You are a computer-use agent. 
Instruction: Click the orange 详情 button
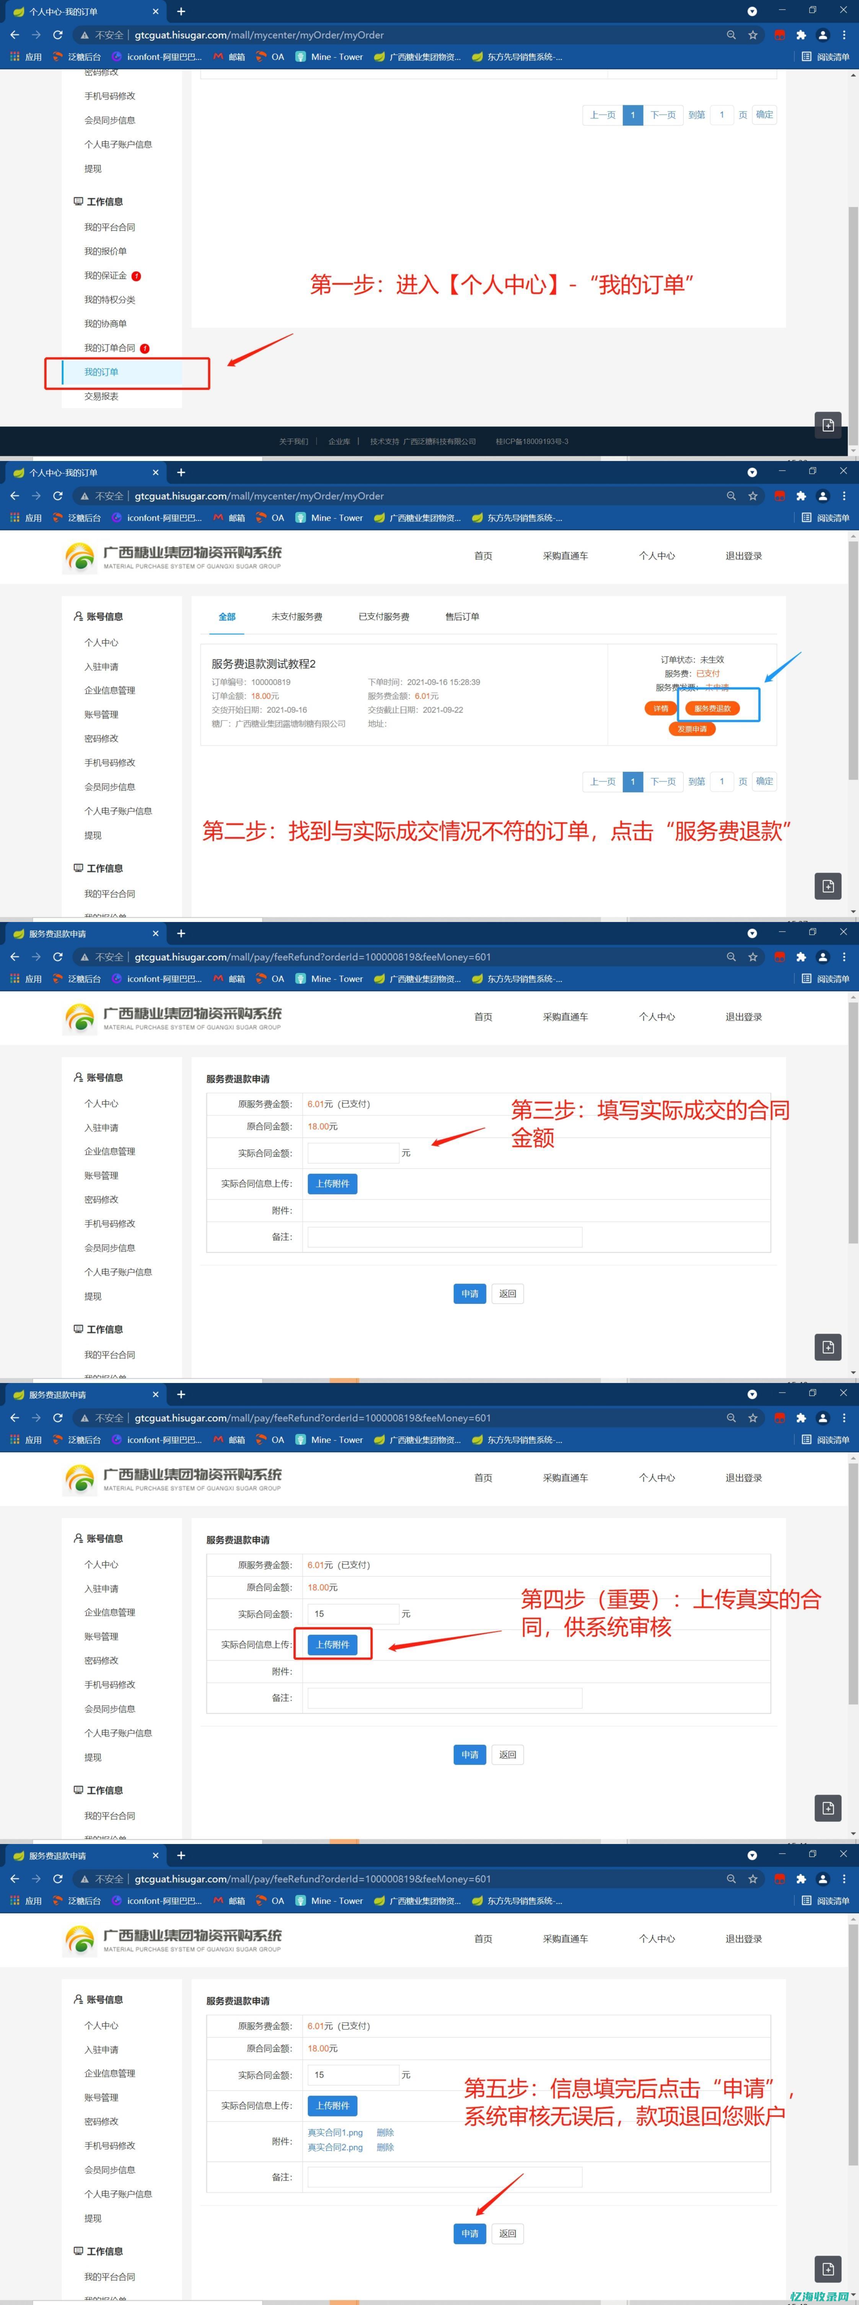click(660, 708)
